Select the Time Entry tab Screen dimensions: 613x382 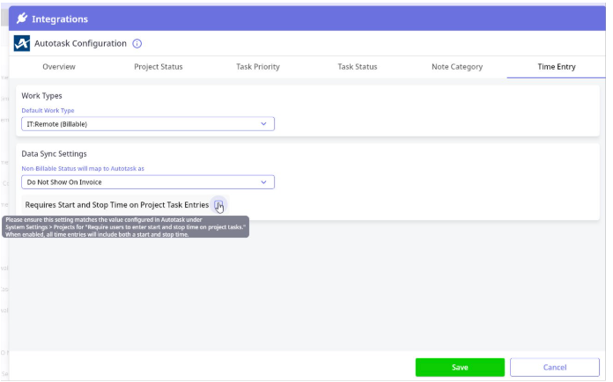point(556,67)
